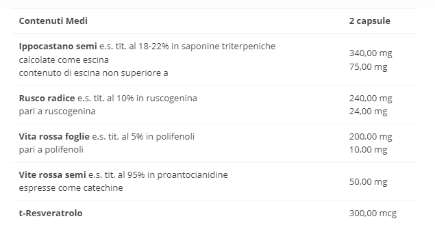Select the 'Rusco radice' ingredient name

coord(47,98)
